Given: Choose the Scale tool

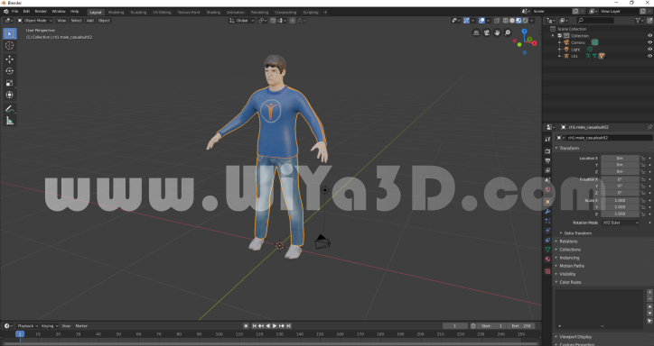Looking at the screenshot, I should coord(10,83).
